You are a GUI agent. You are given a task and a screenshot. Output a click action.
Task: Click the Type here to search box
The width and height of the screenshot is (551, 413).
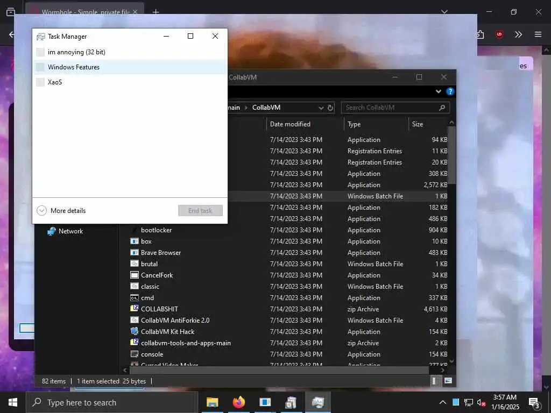pyautogui.click(x=112, y=402)
